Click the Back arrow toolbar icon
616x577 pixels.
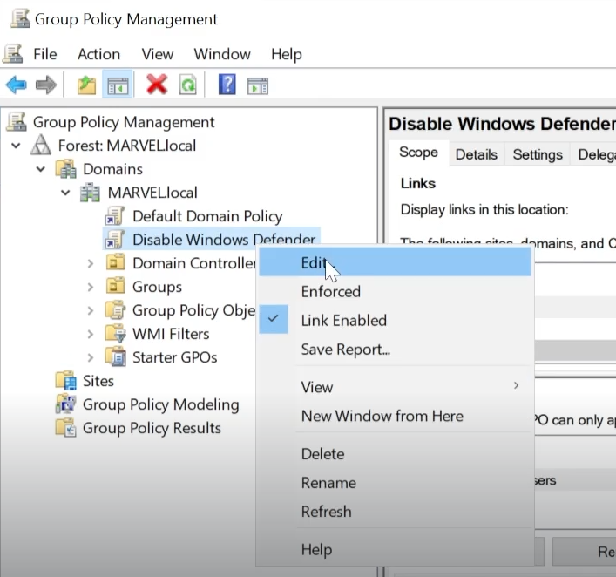coord(16,85)
